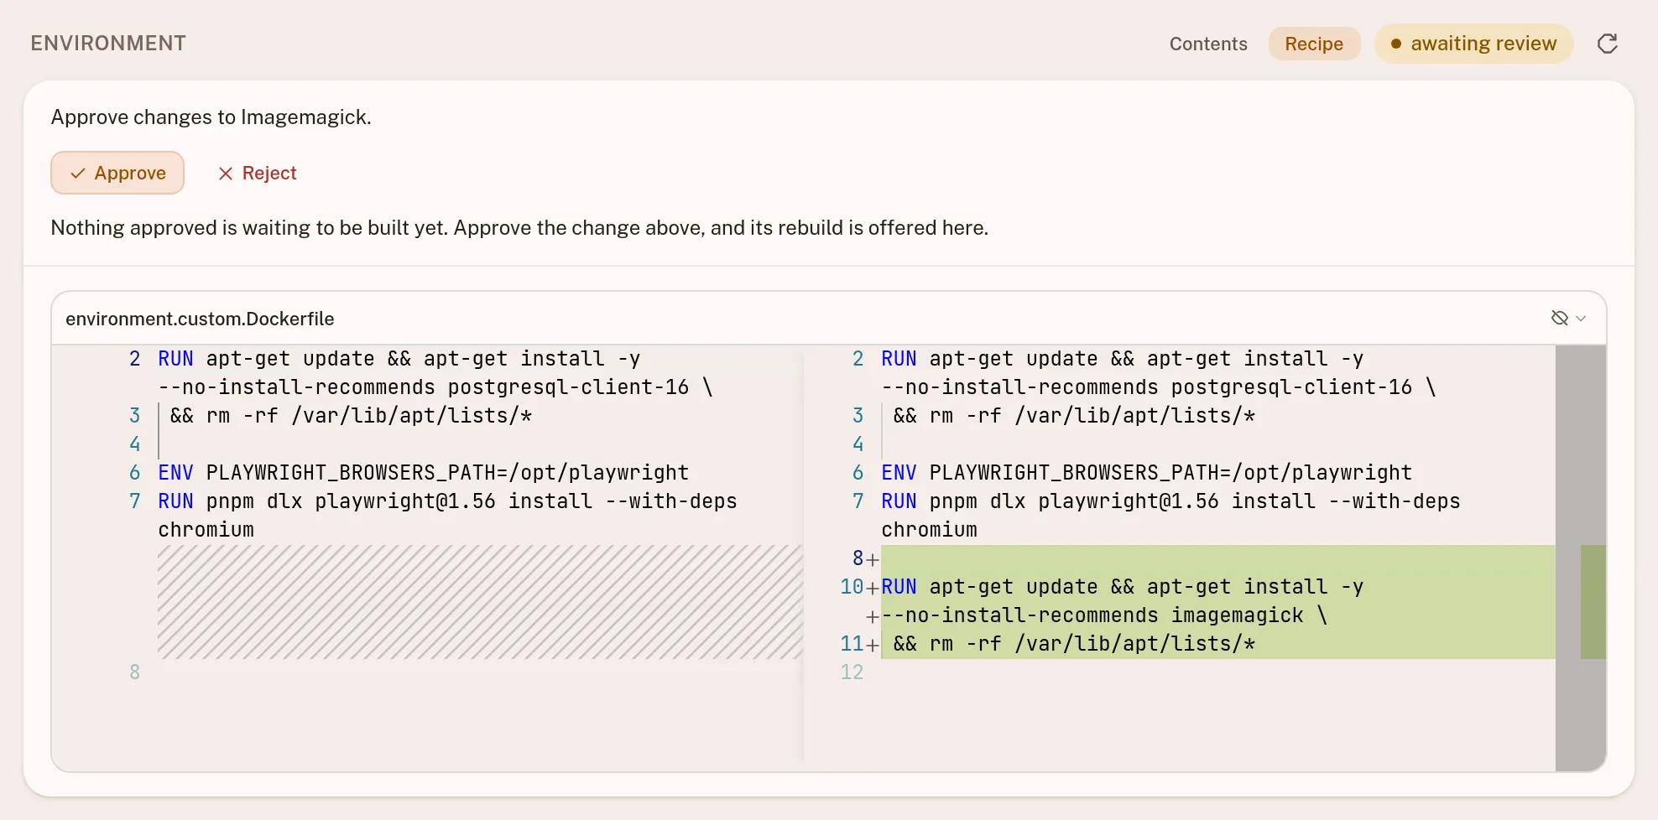Click the environment.custom.Dockerfile file name

click(200, 319)
